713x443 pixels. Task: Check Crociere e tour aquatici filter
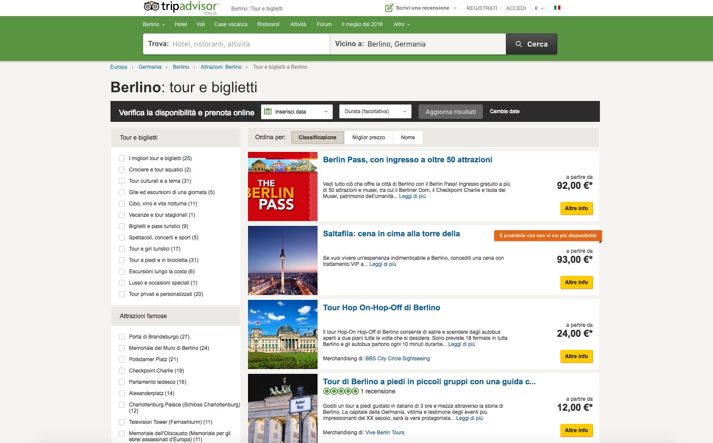tap(122, 170)
